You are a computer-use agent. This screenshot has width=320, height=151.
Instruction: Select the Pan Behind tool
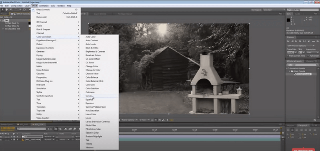[x=25, y=10]
